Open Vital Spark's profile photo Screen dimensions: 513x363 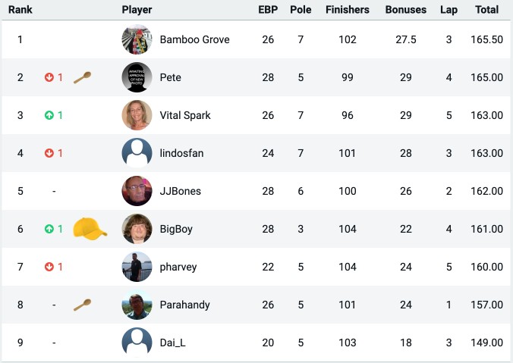pos(137,115)
